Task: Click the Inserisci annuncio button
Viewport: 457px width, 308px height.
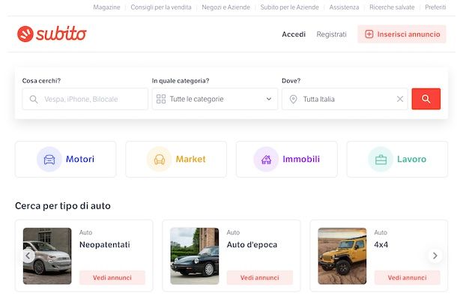Action: pos(402,34)
